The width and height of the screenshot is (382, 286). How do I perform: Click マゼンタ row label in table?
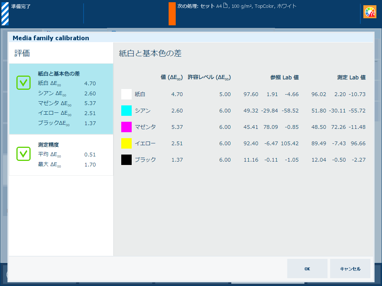coord(145,127)
